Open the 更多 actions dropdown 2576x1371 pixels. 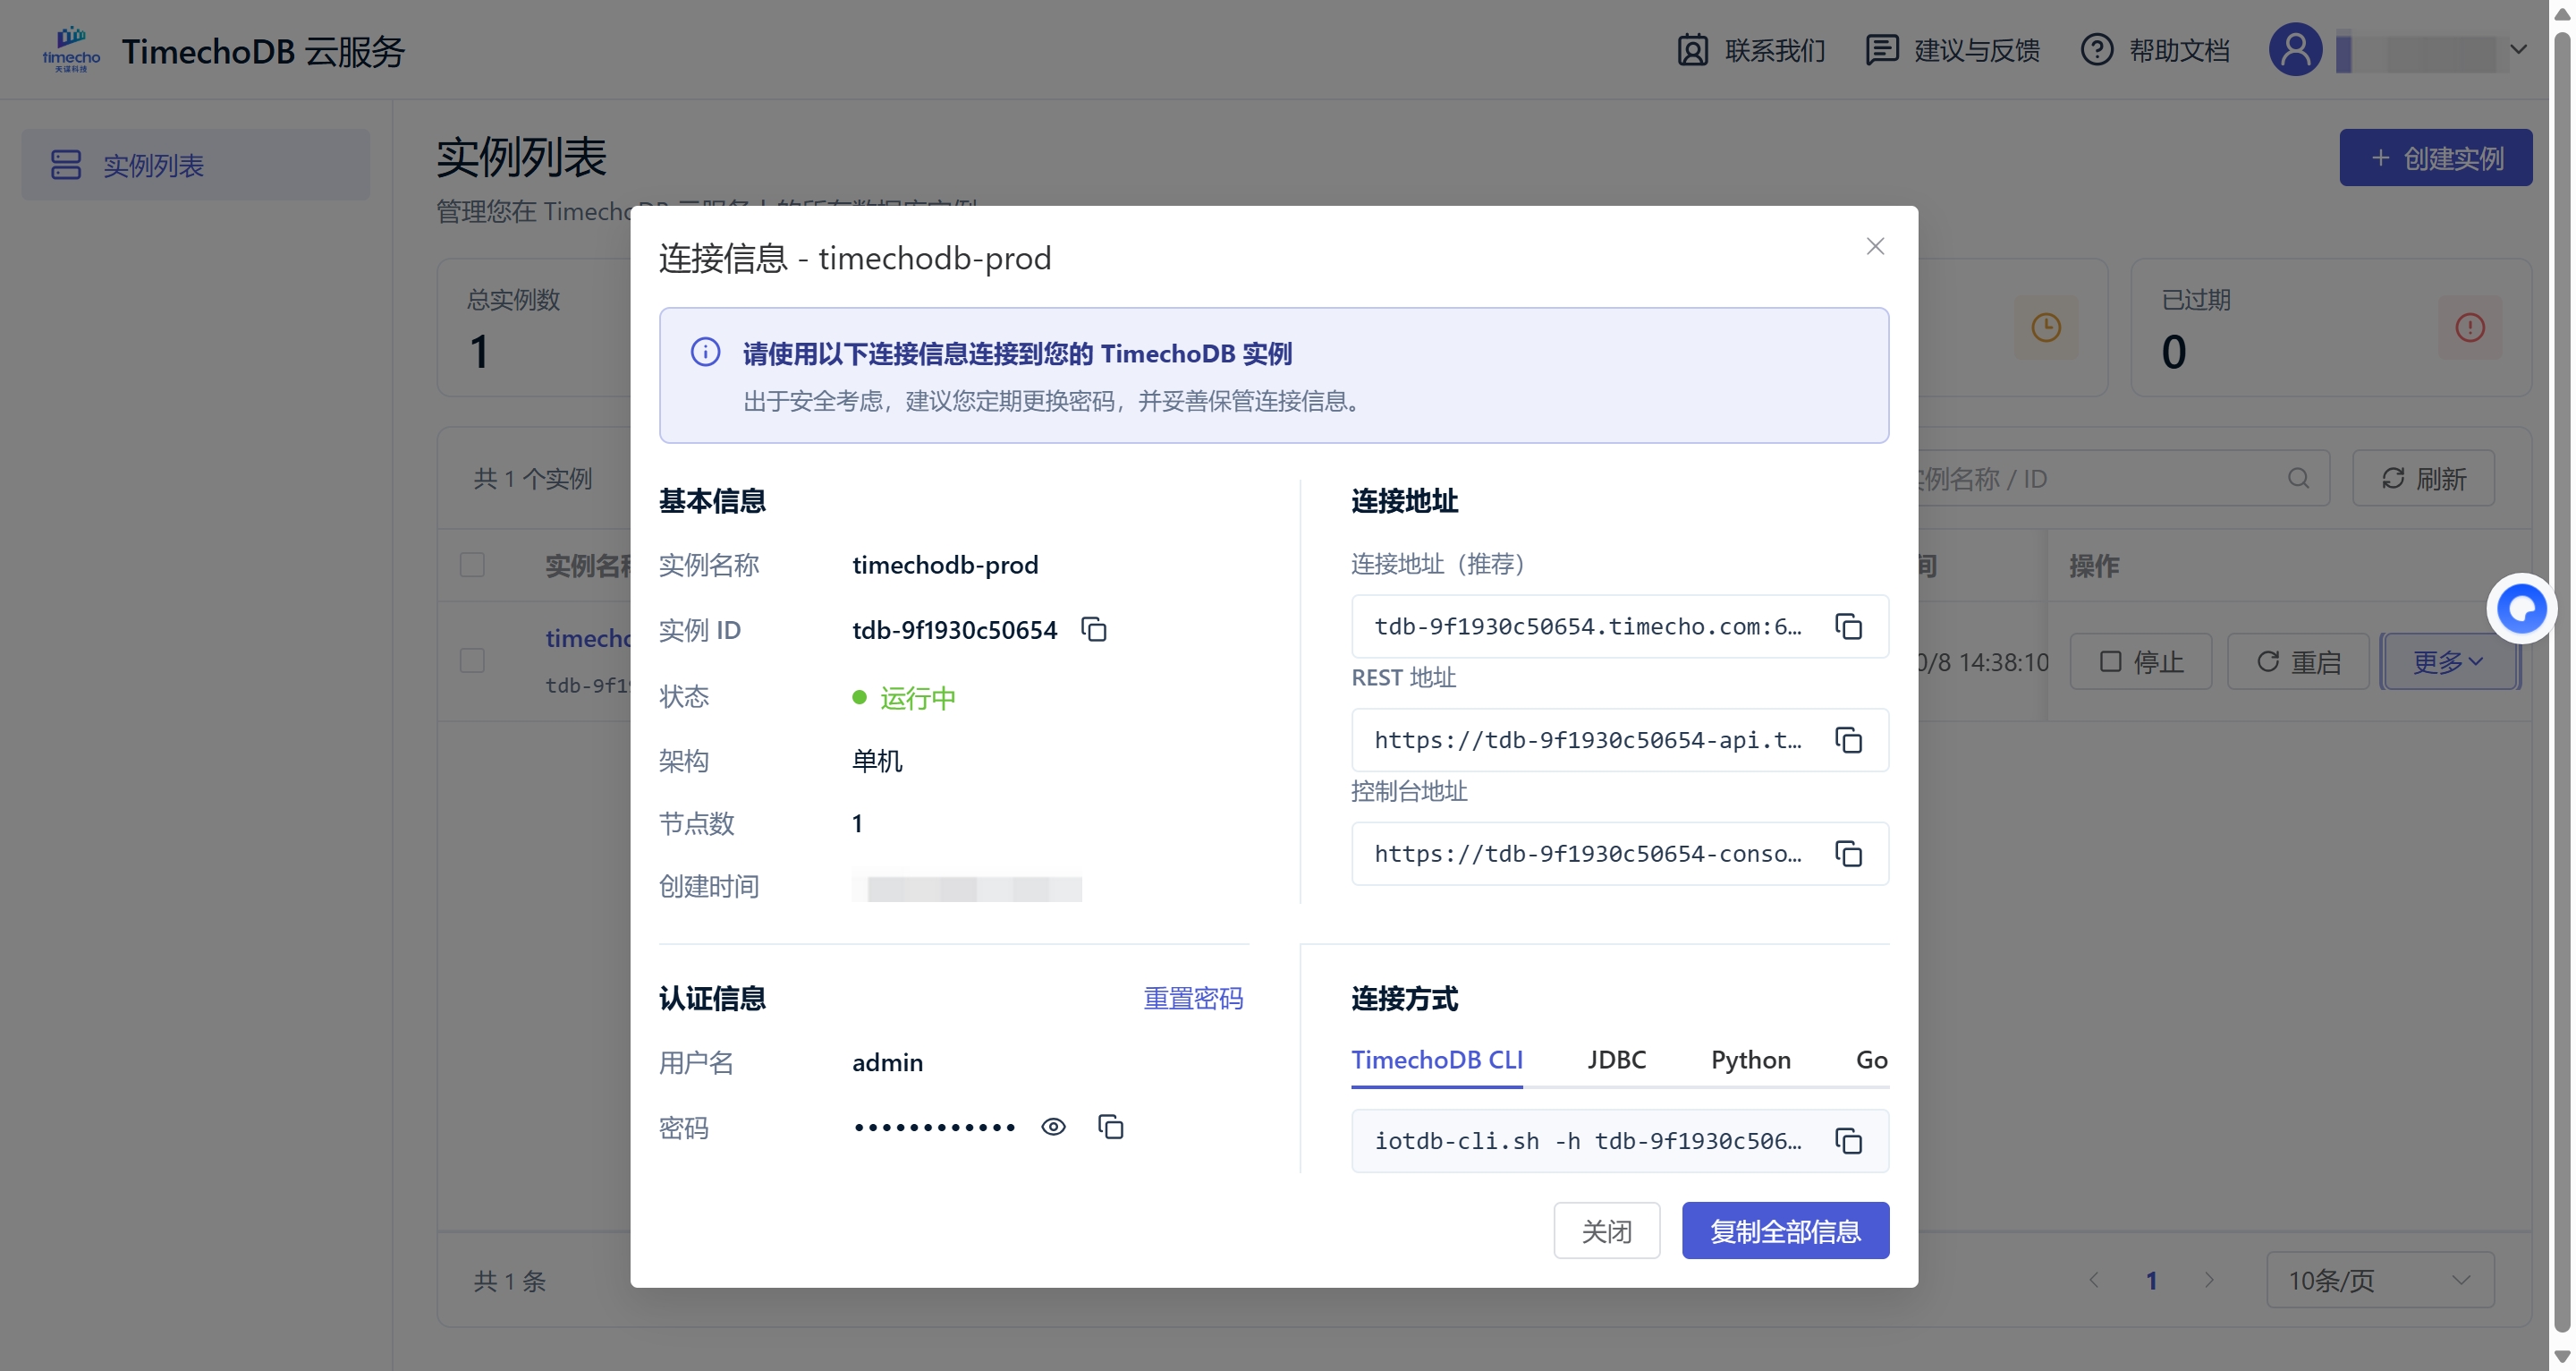(x=2449, y=661)
